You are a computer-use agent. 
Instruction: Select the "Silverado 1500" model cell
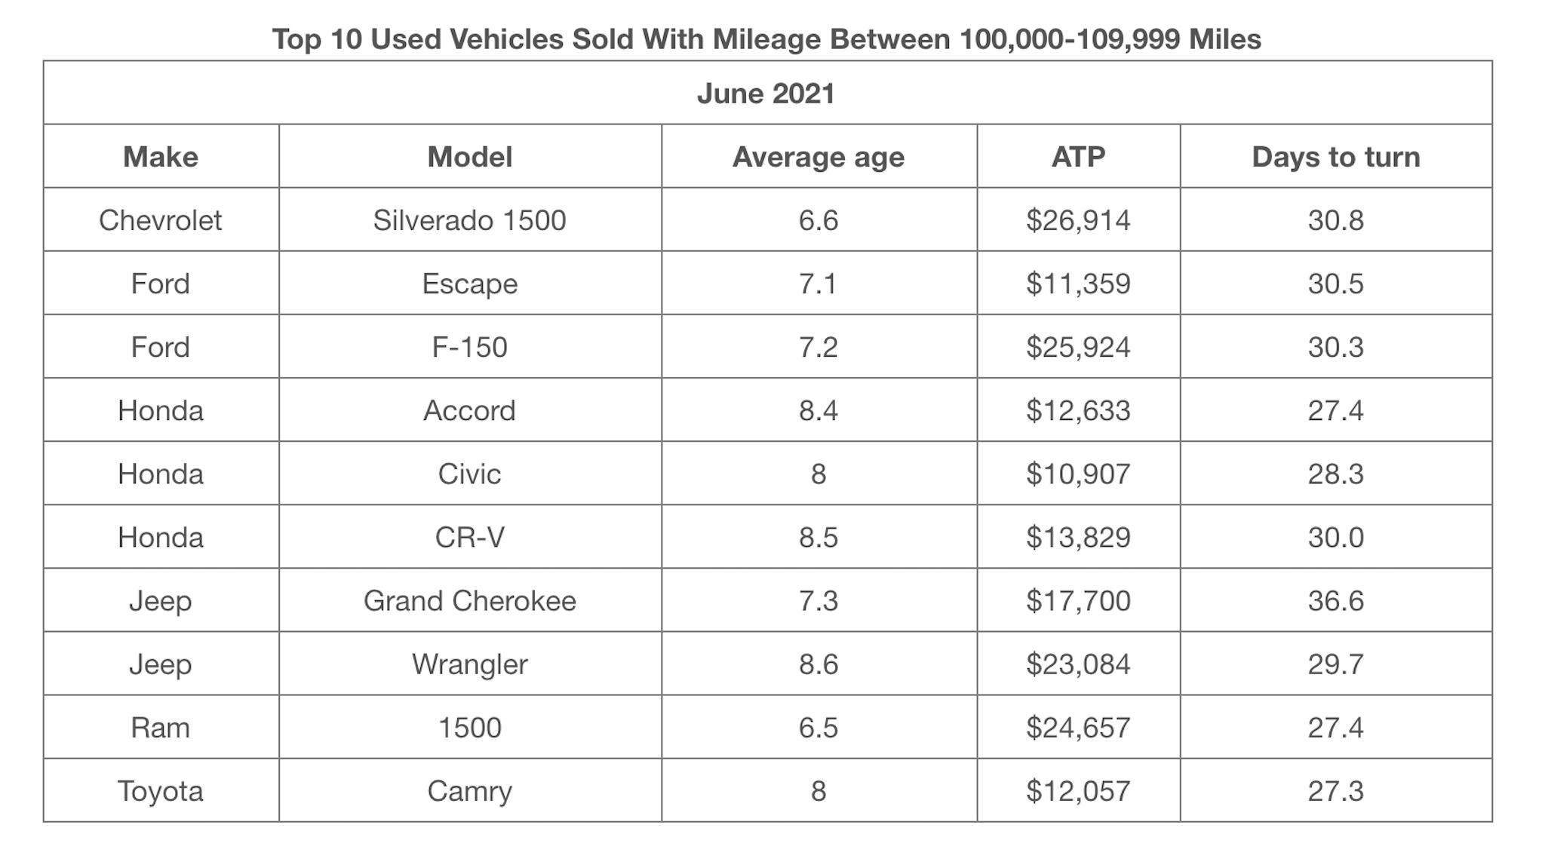coord(469,220)
